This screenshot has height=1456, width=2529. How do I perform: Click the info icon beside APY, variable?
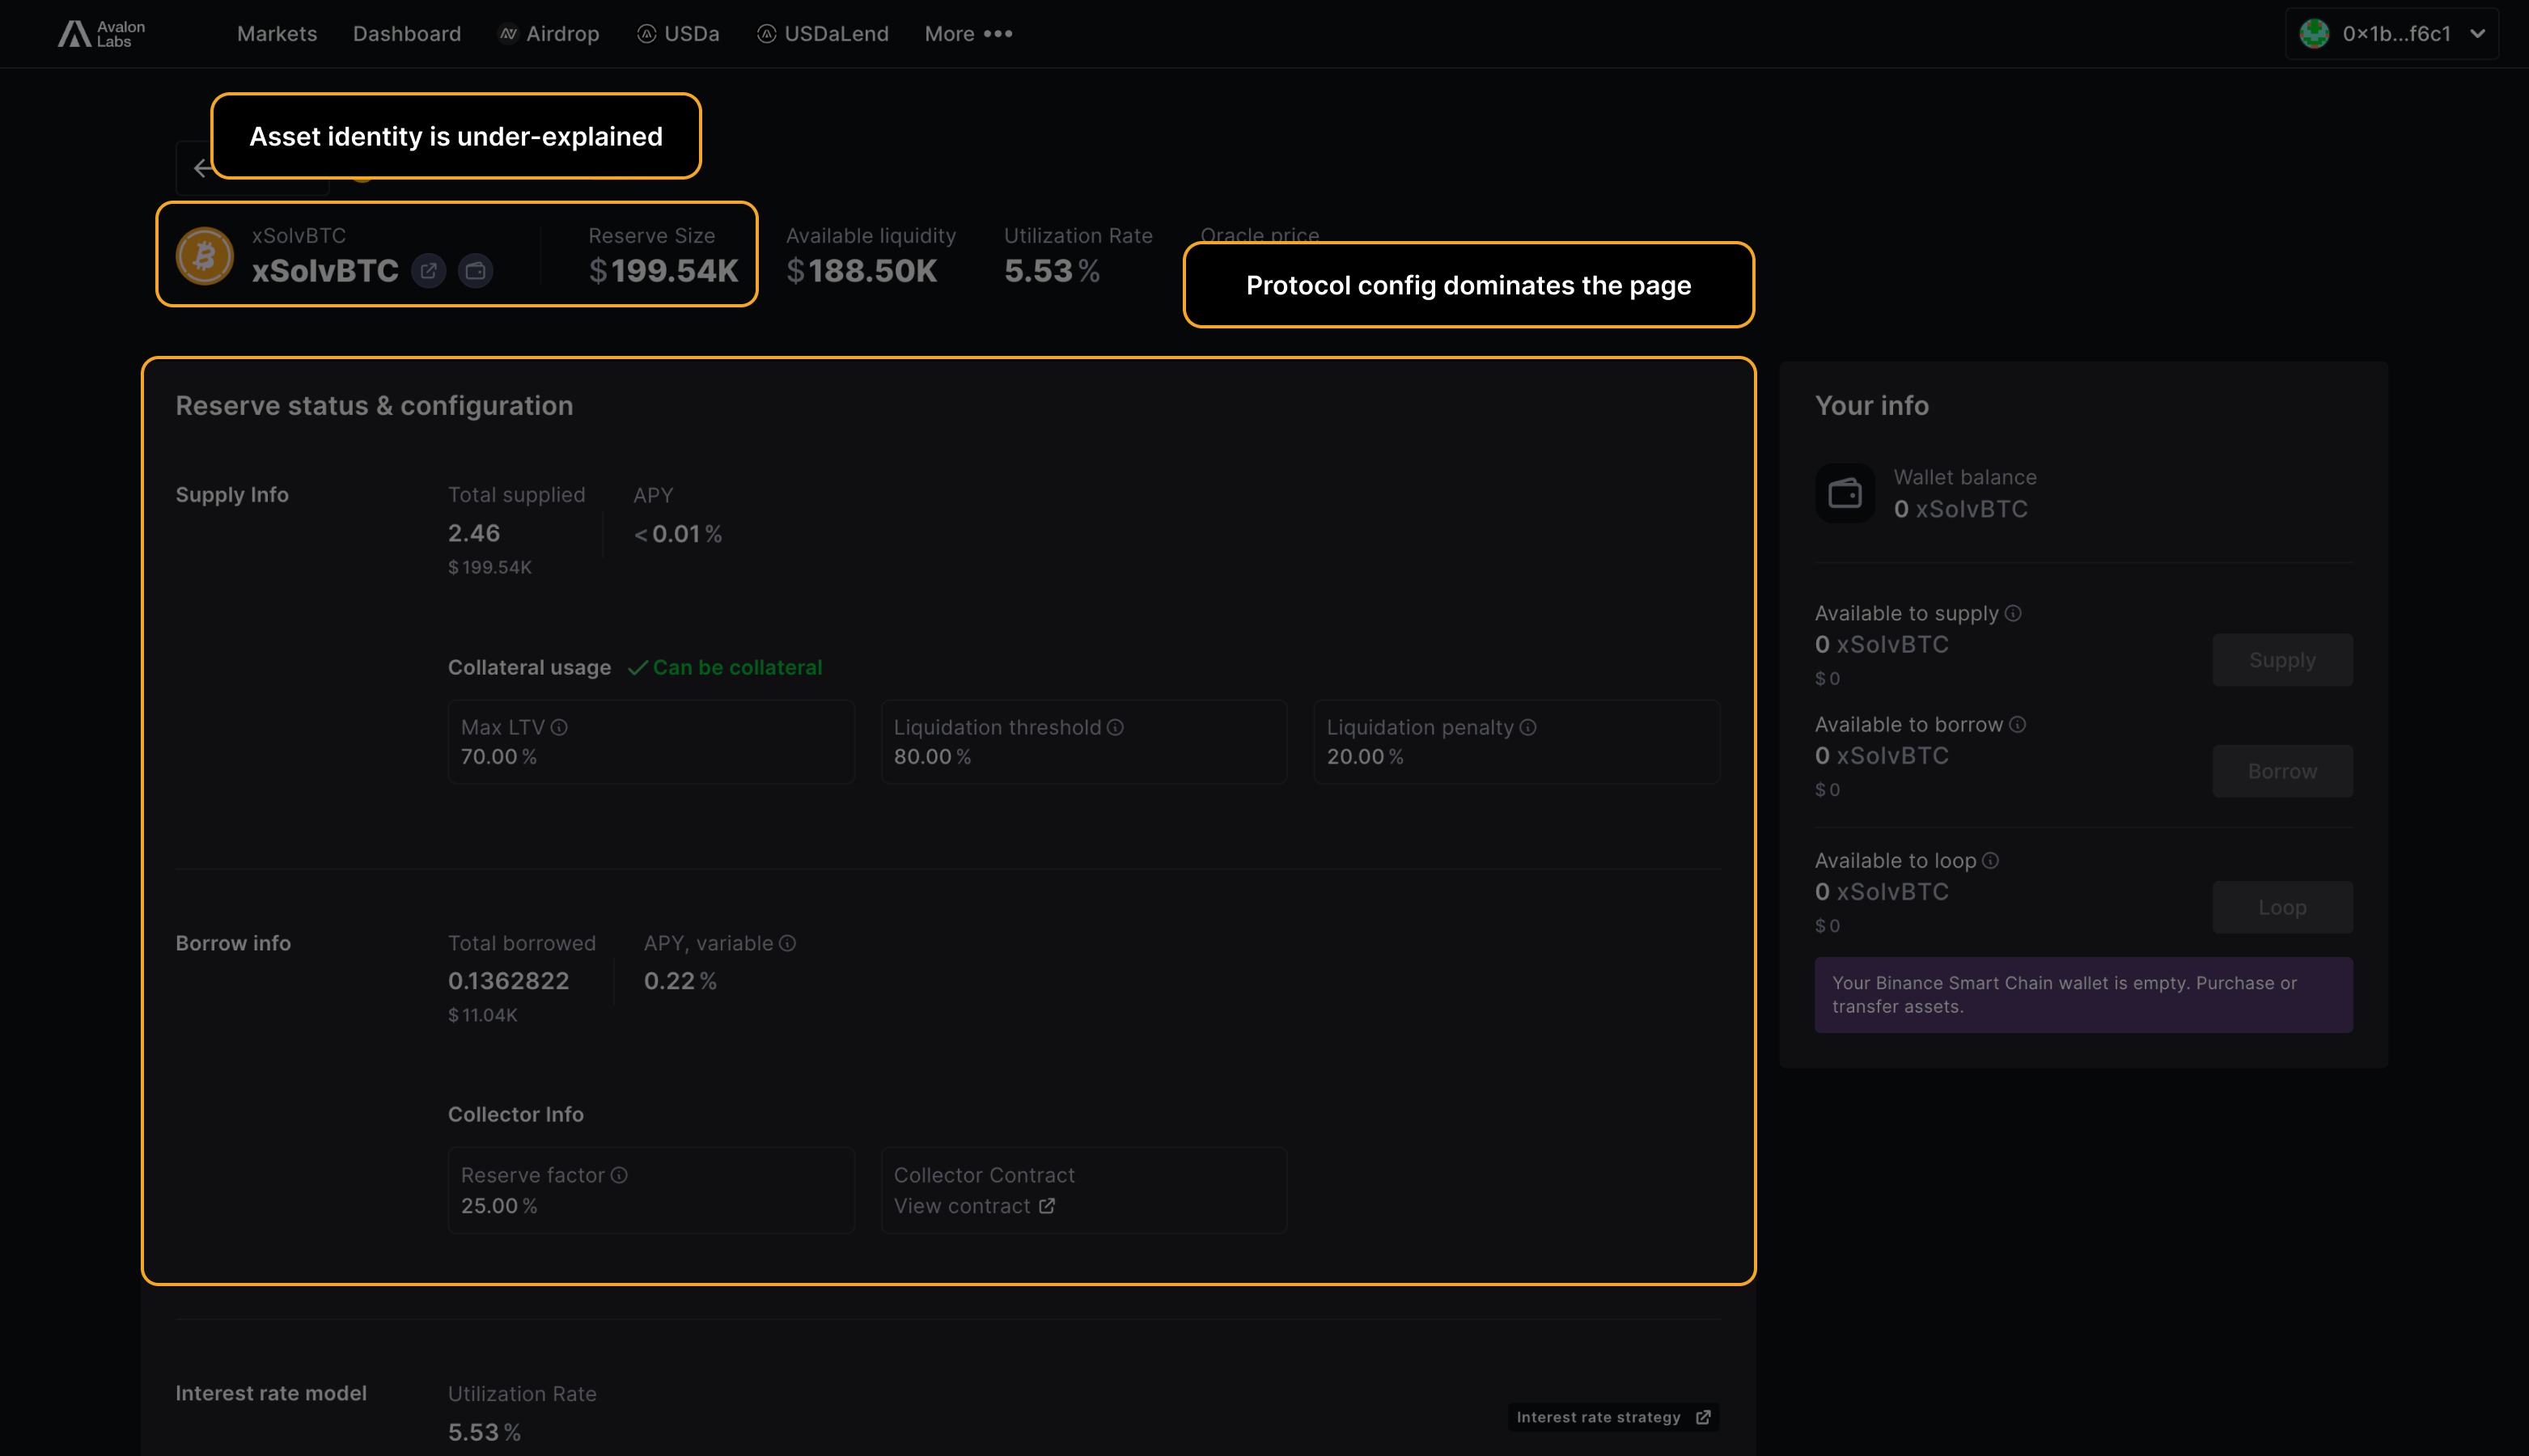pos(787,944)
